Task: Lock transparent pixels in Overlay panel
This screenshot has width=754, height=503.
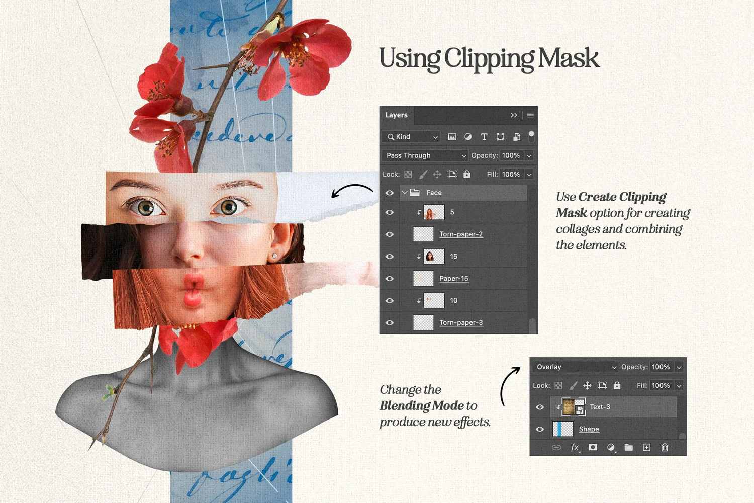Action: [558, 385]
